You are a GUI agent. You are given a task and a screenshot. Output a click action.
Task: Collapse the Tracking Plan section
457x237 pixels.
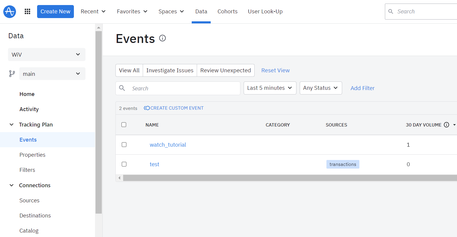point(12,125)
